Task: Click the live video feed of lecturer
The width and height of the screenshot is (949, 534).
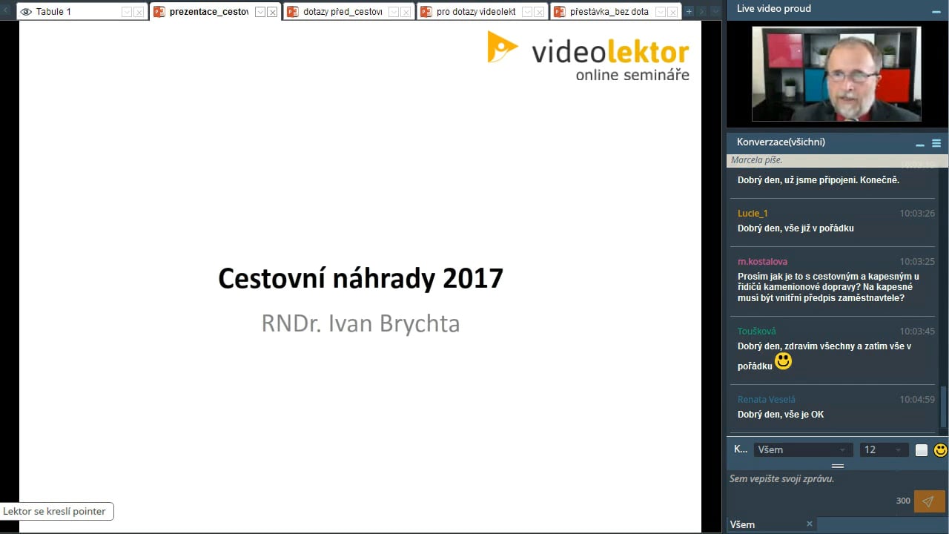Action: coord(836,74)
